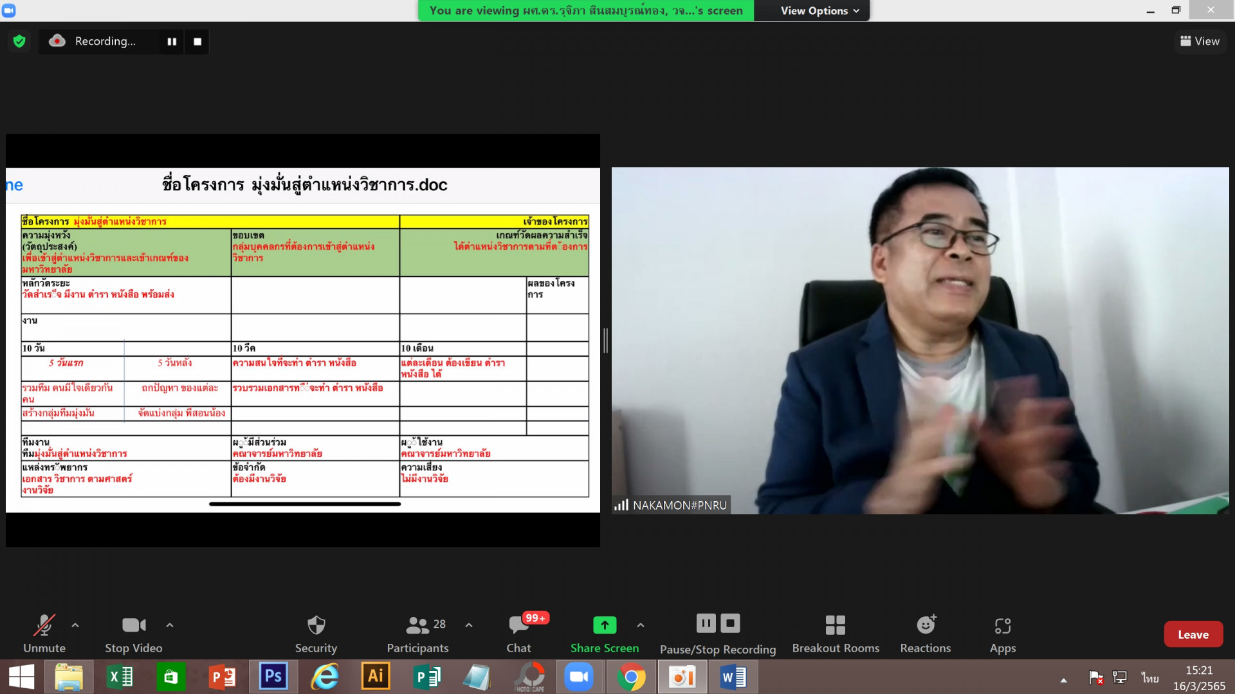The image size is (1235, 694).
Task: Click the Action Center flag icon in the tray
Action: coord(1096,677)
